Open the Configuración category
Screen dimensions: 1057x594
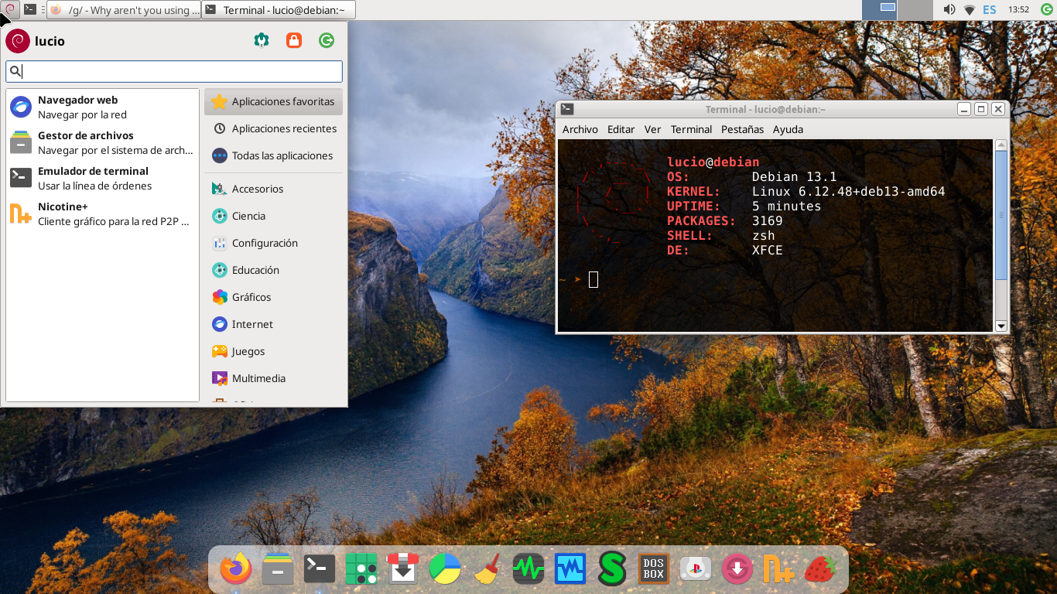(x=274, y=243)
